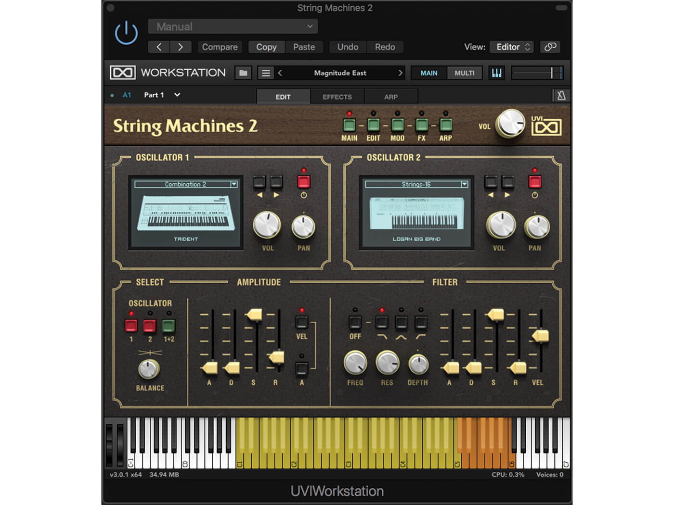Screen dimensions: 674x505
Task: Go to previous preset with left arrow
Action: 159,47
